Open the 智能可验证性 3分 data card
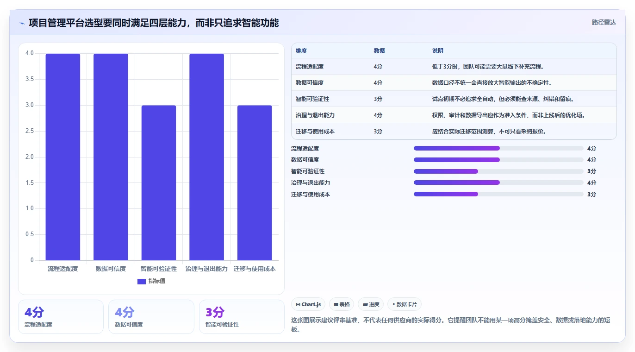Image resolution: width=635 pixels, height=352 pixels. pos(242,317)
